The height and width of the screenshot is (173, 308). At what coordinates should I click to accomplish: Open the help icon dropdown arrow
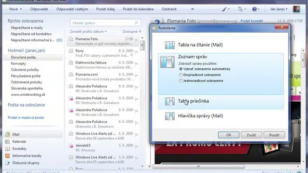pyautogui.click(x=258, y=9)
